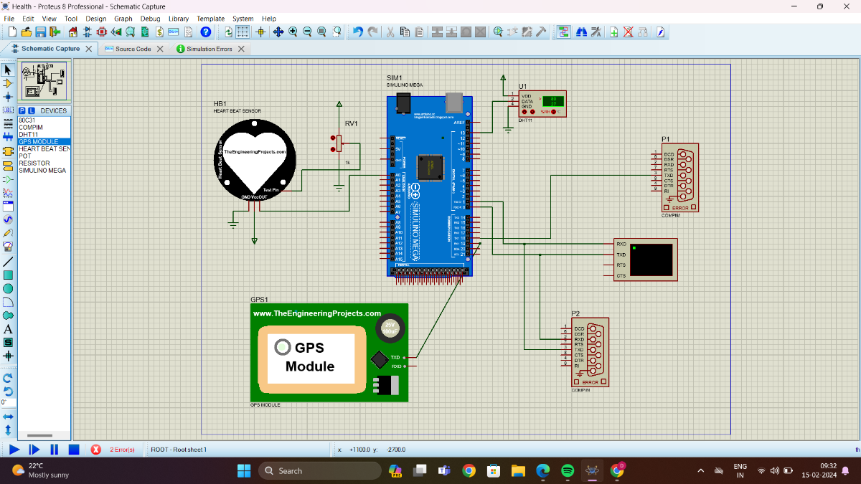861x484 pixels.
Task: Click the rotation angle input field
Action: click(x=8, y=403)
